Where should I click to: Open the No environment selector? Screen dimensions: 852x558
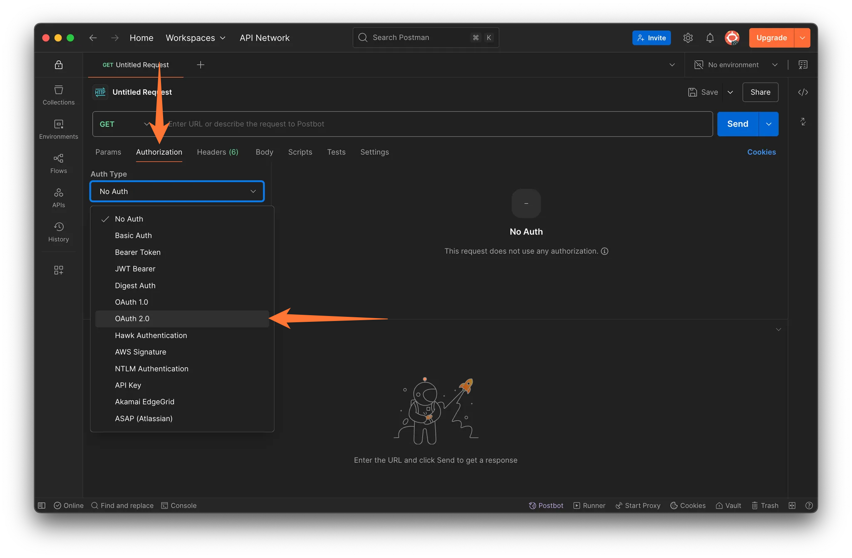point(736,65)
